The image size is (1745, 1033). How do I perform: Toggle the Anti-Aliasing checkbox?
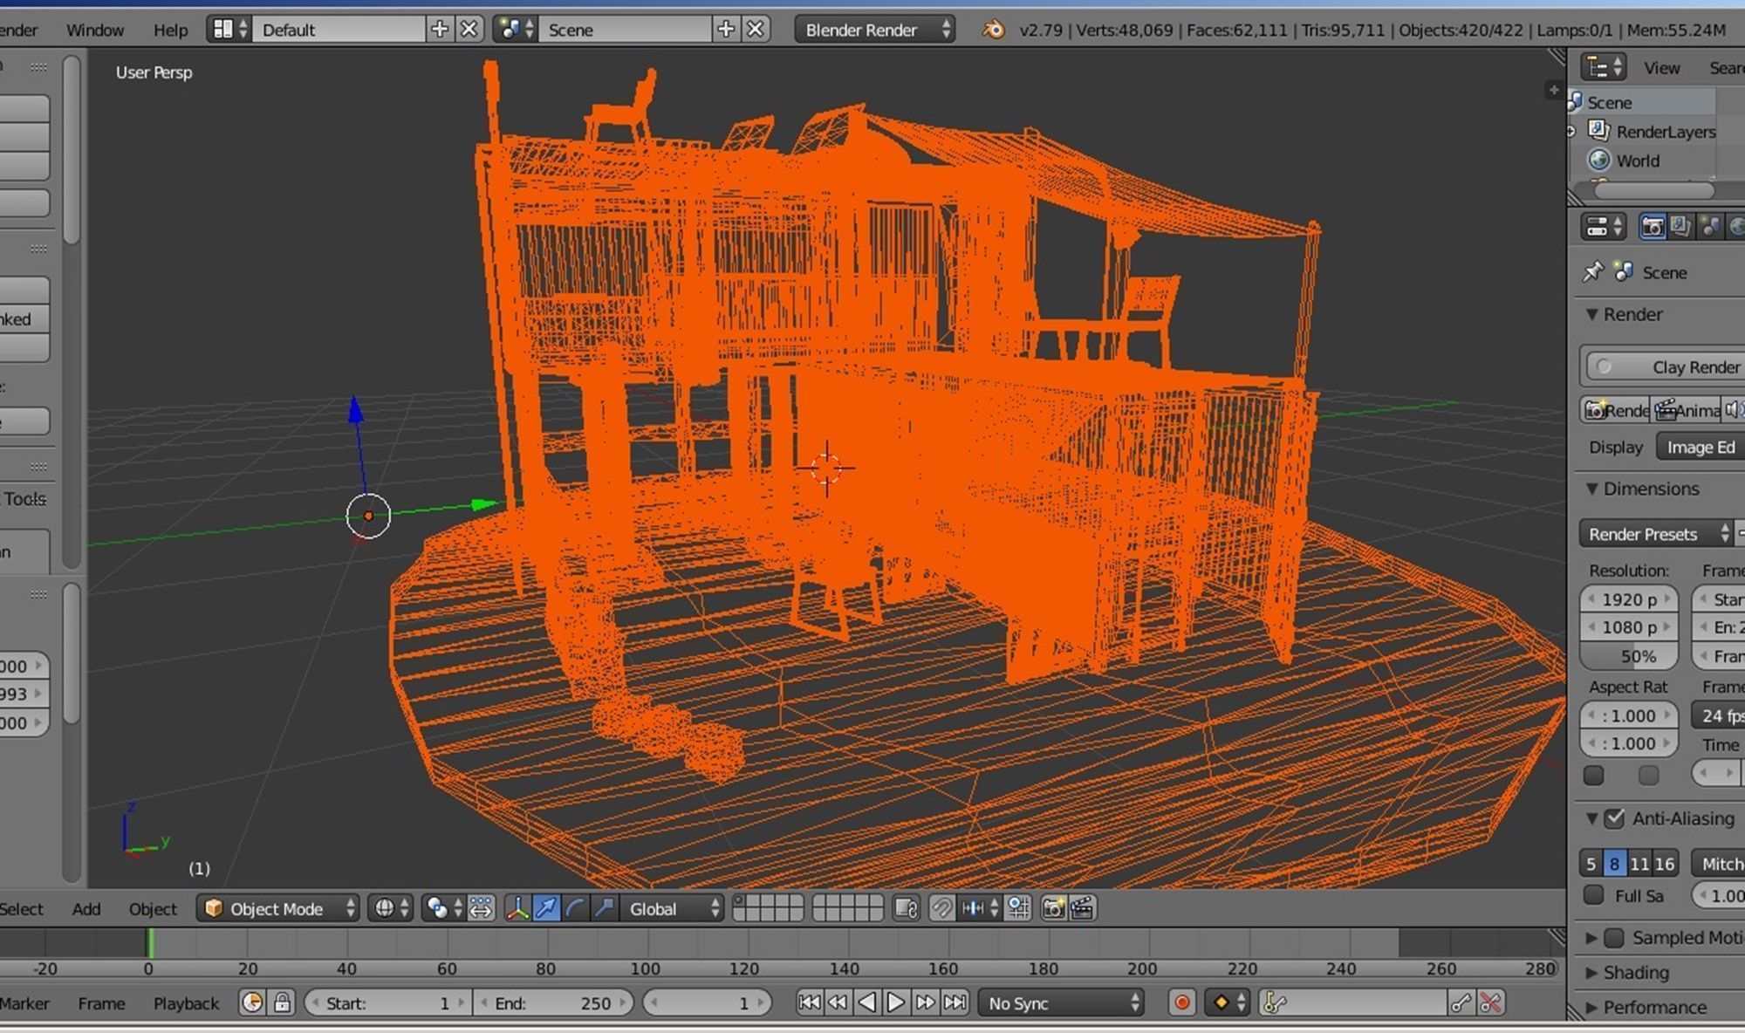click(x=1614, y=818)
